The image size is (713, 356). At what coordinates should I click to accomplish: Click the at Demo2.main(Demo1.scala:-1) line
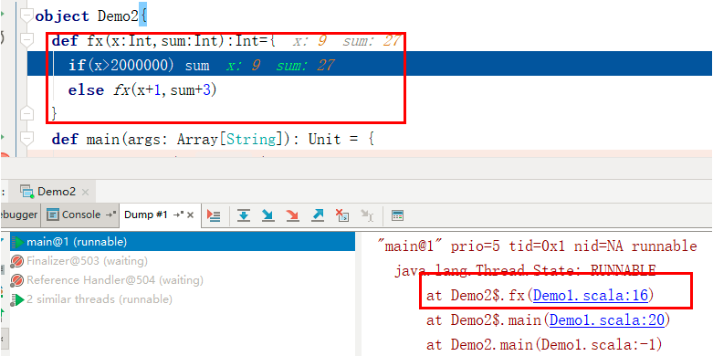click(544, 345)
